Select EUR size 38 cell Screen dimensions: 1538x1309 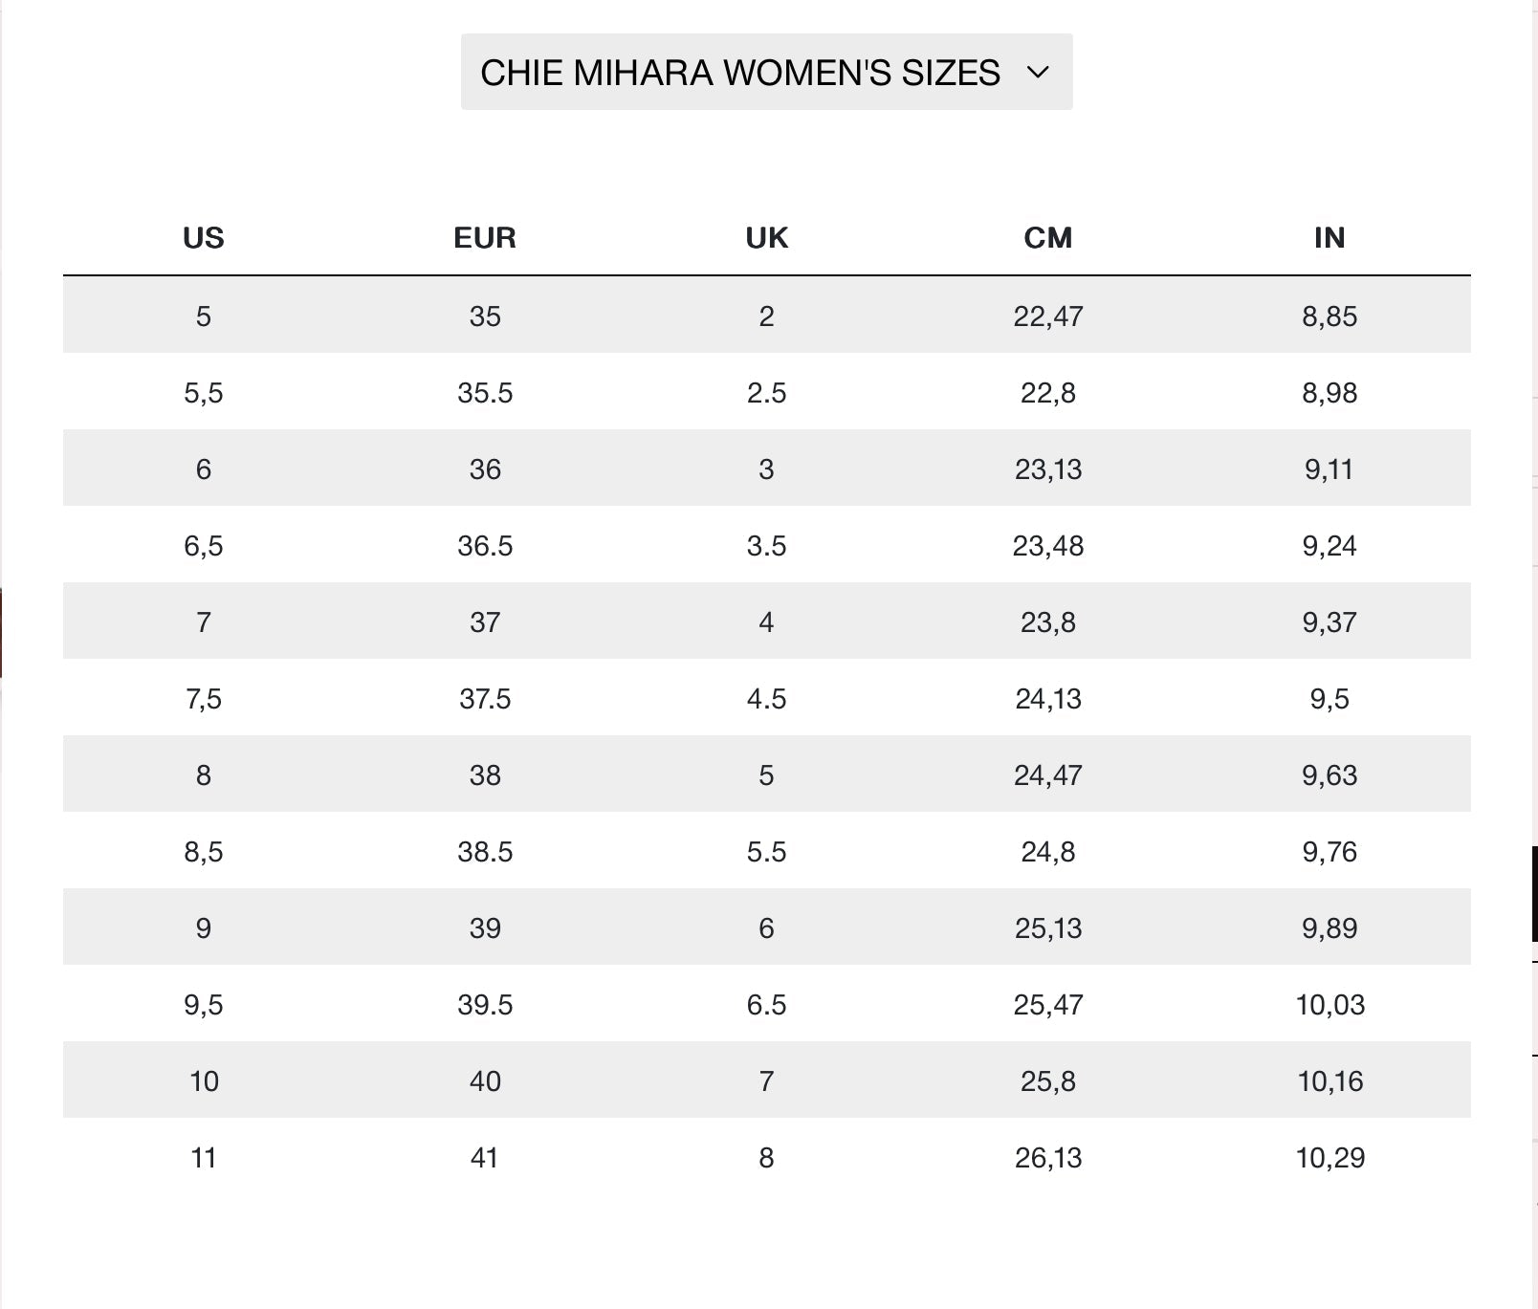[485, 775]
